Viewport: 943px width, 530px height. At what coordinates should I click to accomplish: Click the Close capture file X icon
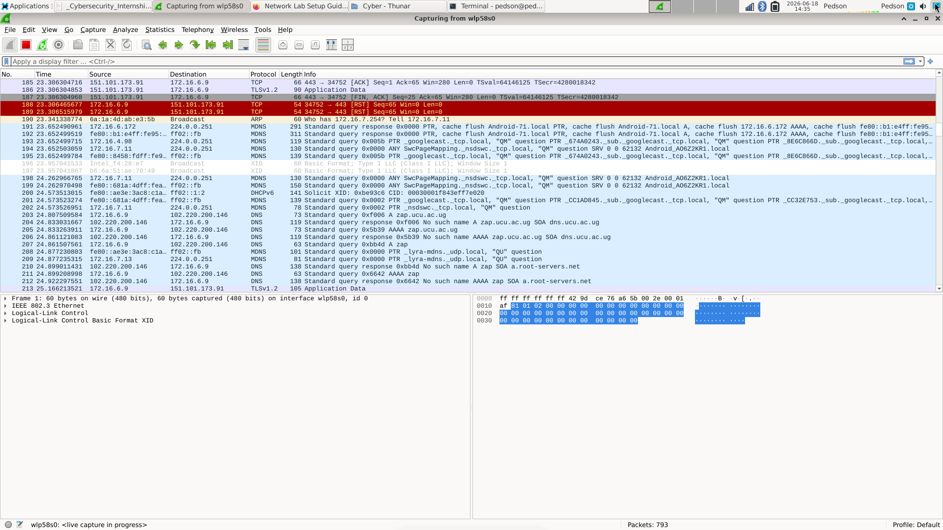[x=111, y=45]
